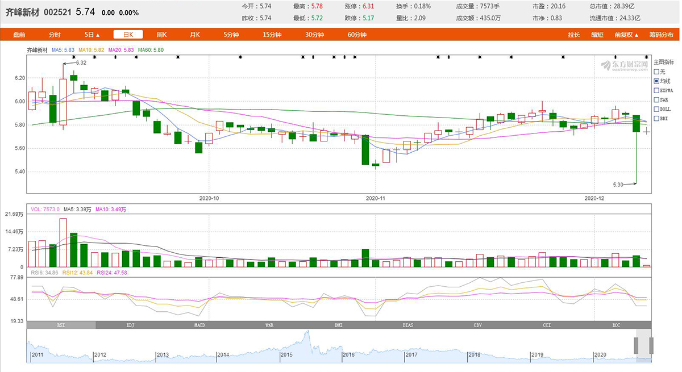The image size is (682, 372).
Task: Switch to the 周K weekly chart tab
Action: [x=162, y=35]
